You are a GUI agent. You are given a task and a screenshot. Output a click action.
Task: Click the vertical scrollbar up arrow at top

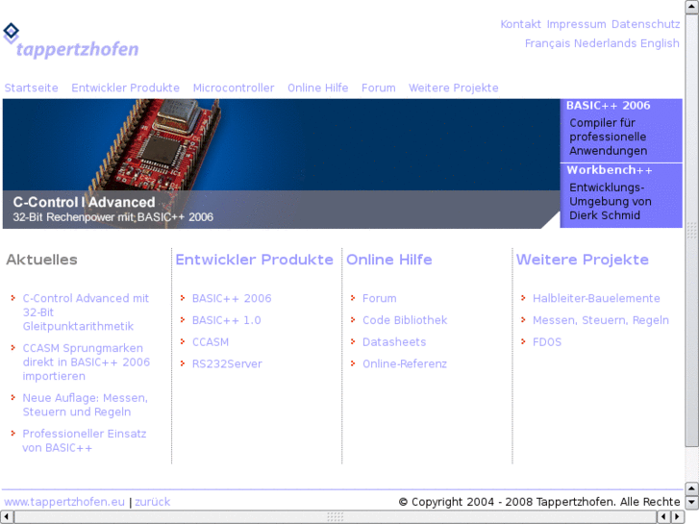(x=692, y=7)
